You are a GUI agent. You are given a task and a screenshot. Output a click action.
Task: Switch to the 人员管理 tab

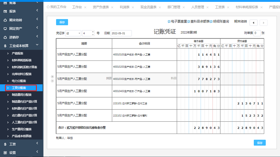tap(198, 7)
